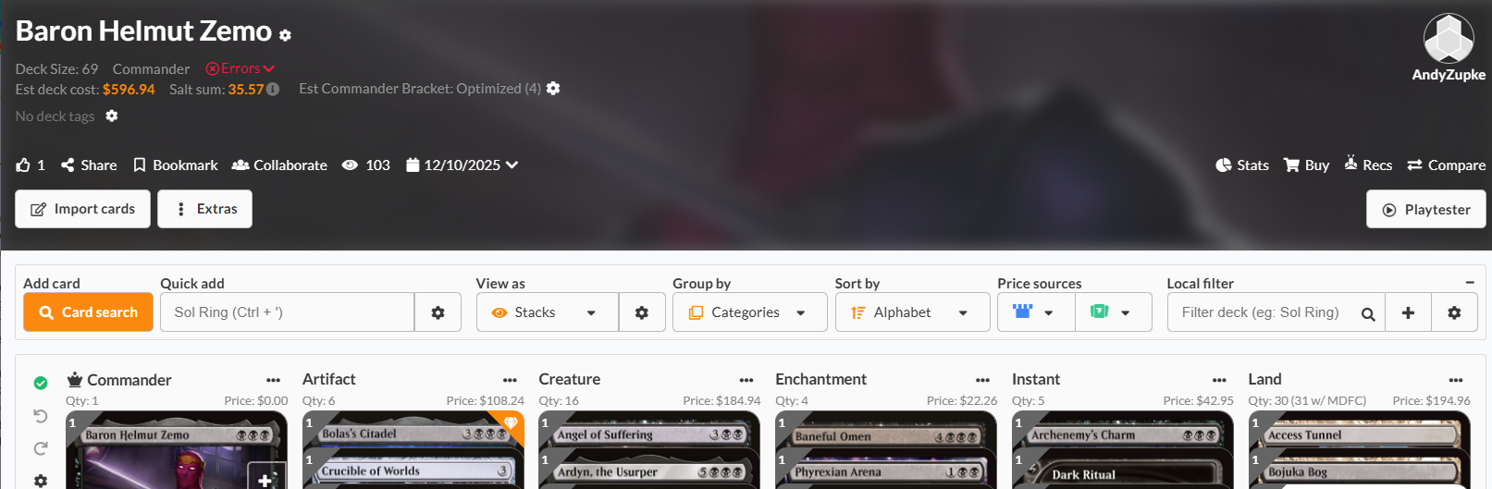
Task: Click the redo arrow icon
Action: pyautogui.click(x=41, y=448)
